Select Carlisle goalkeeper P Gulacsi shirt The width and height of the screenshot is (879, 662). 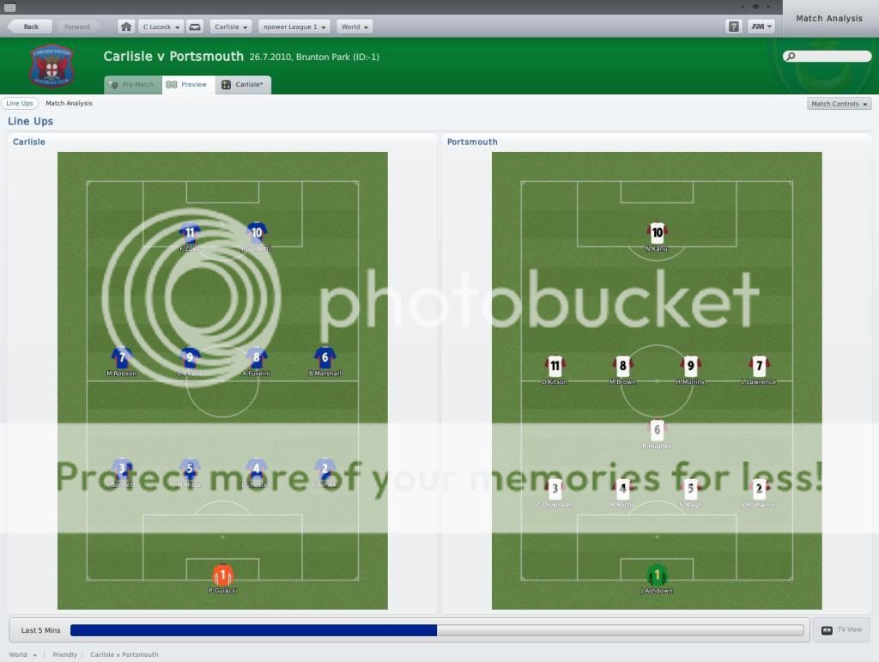coord(222,574)
